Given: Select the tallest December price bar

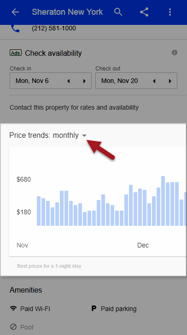Looking at the screenshot, I should pos(163,201).
